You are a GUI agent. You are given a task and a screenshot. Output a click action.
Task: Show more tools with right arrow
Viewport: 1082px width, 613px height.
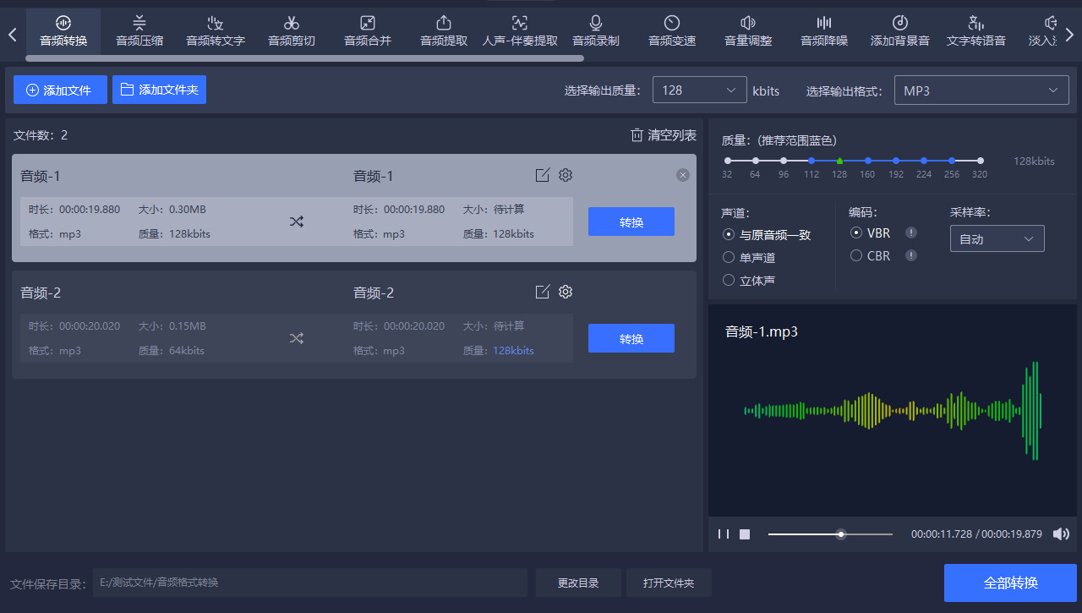1069,35
